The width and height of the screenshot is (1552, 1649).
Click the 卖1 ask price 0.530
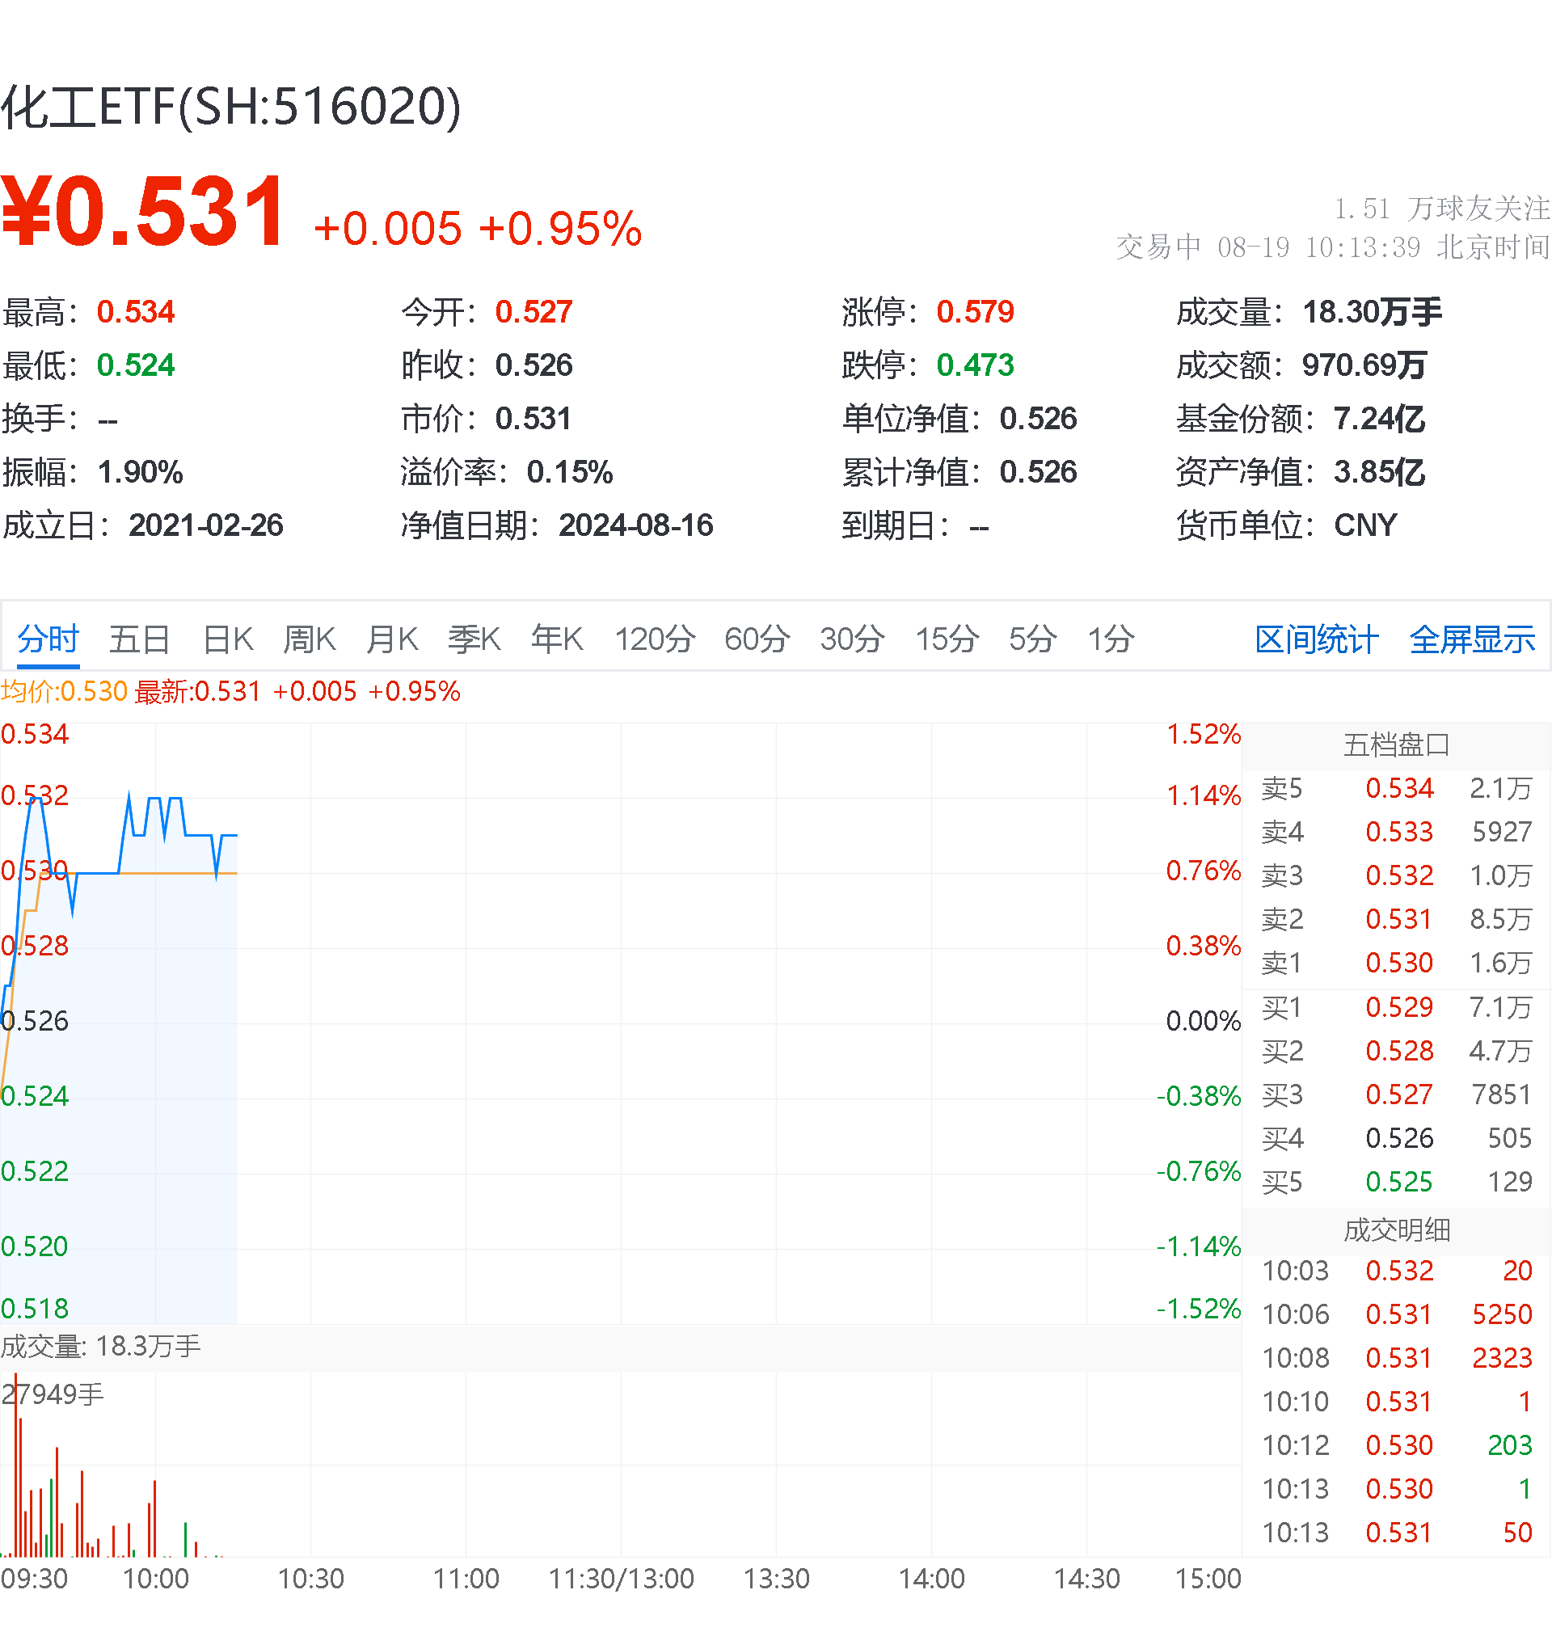[x=1398, y=963]
